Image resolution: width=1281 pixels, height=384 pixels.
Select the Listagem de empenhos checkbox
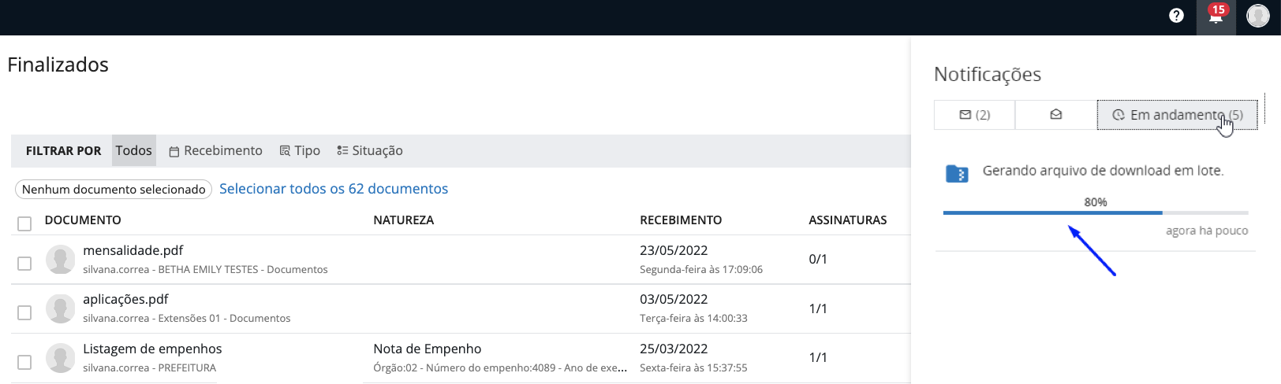pos(24,362)
